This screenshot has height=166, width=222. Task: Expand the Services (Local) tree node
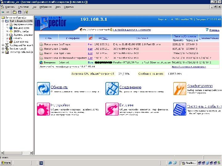pos(3,49)
